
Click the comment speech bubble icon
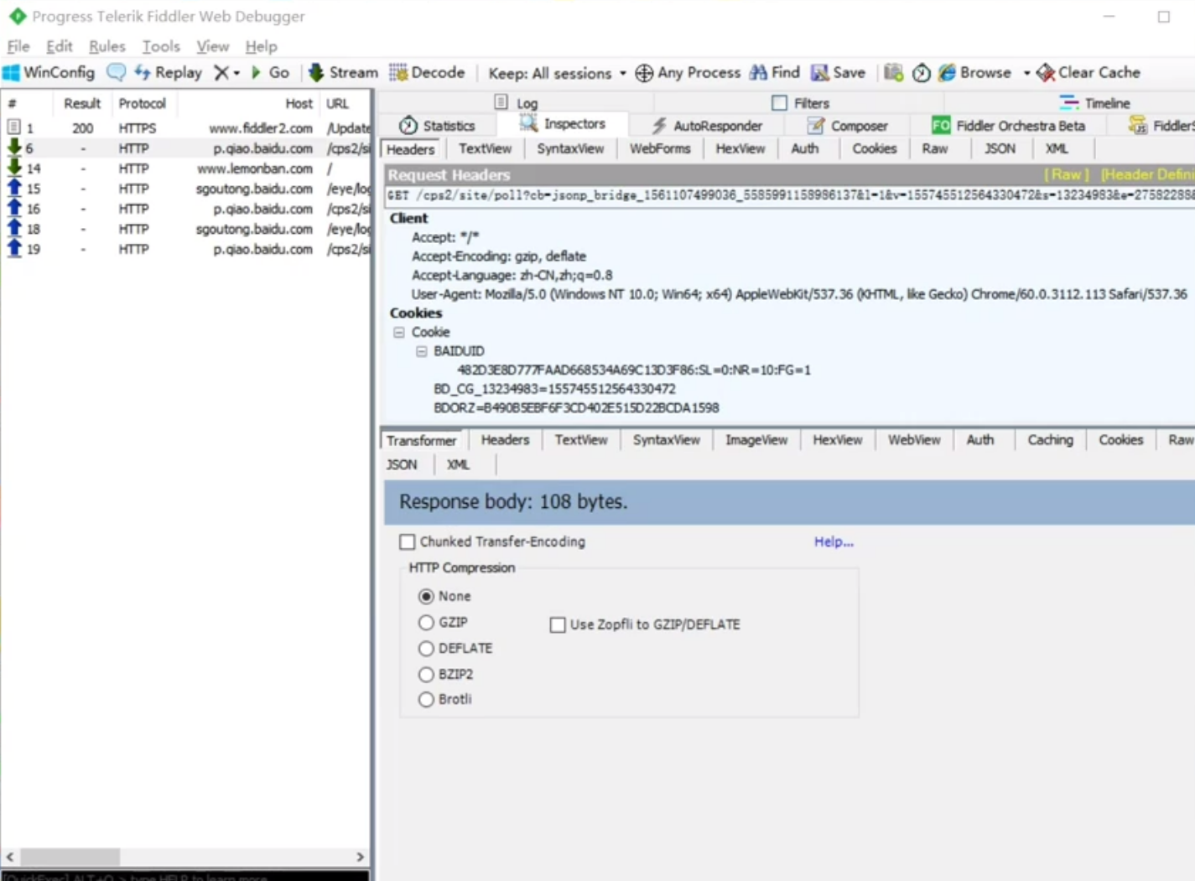click(x=117, y=73)
